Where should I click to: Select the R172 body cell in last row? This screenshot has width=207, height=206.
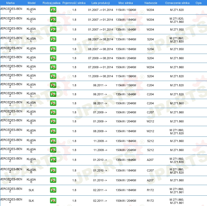point(150,201)
